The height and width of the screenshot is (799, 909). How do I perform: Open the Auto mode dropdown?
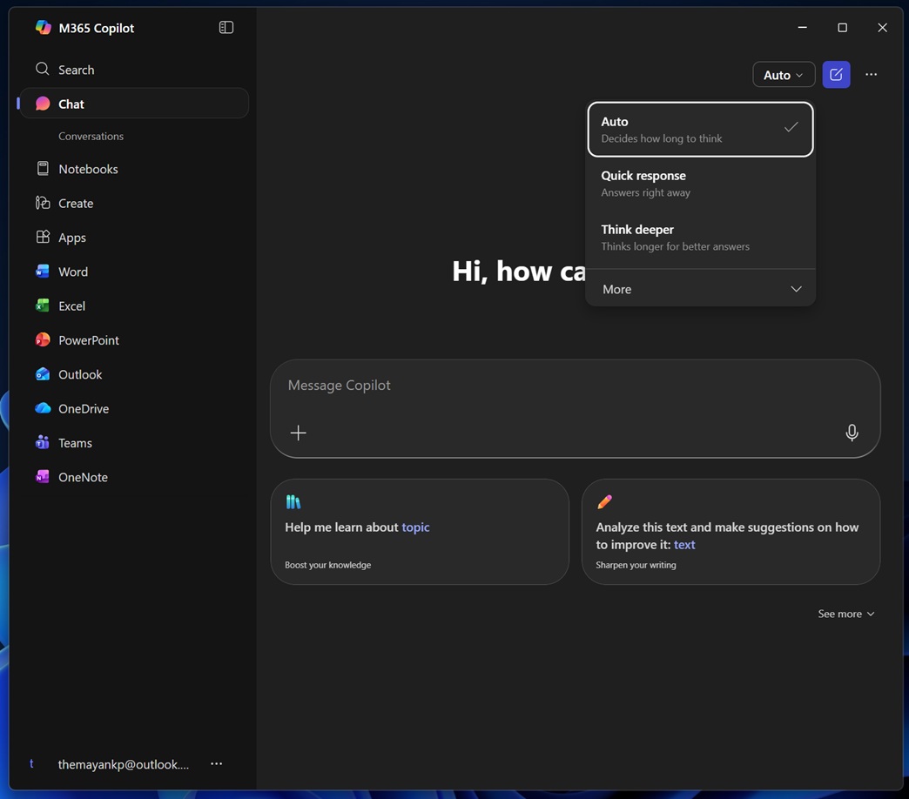pyautogui.click(x=782, y=74)
